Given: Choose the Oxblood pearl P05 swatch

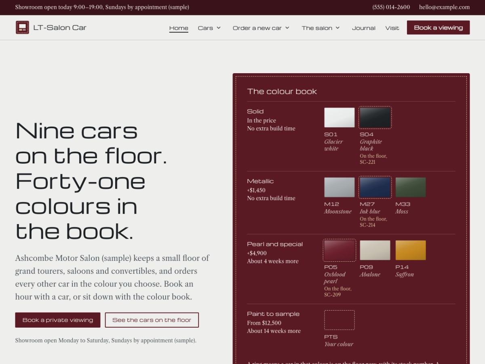Looking at the screenshot, I should 339,250.
